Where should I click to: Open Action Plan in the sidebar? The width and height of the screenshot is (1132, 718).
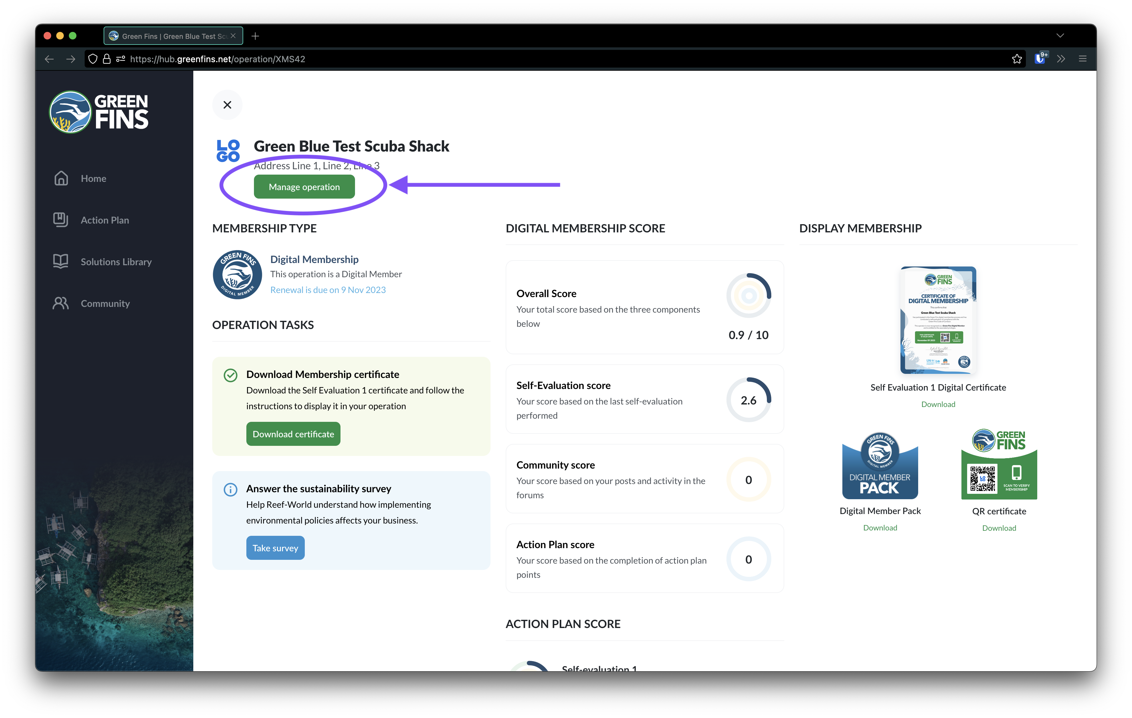[x=104, y=220]
